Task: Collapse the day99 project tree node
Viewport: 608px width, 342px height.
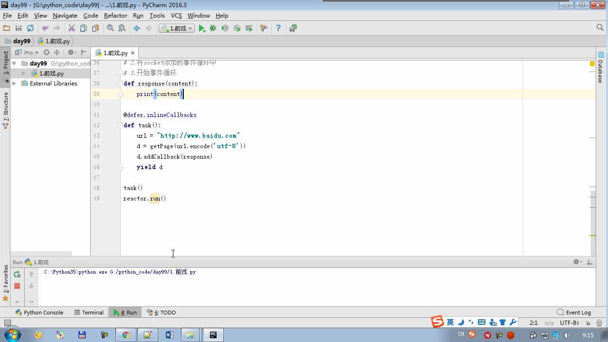Action: click(x=14, y=63)
